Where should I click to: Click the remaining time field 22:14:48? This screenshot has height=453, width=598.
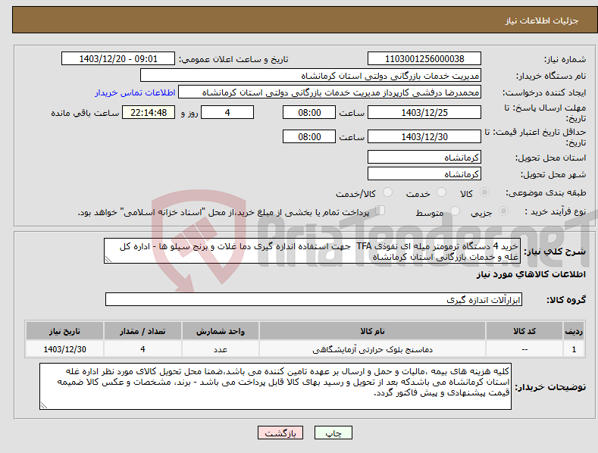(x=149, y=112)
